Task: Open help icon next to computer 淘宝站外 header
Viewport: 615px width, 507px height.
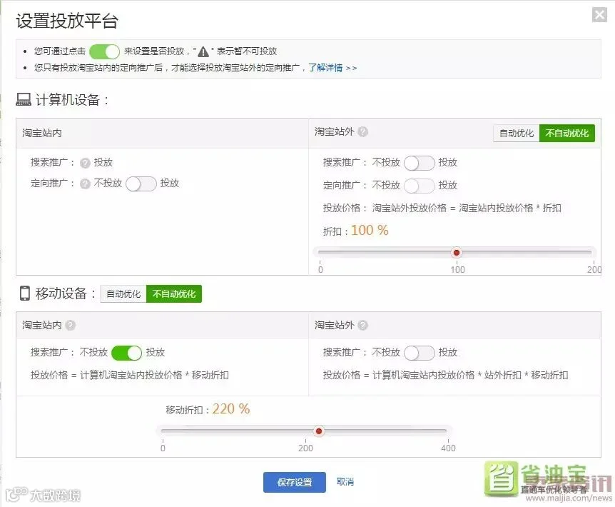Action: [x=363, y=132]
